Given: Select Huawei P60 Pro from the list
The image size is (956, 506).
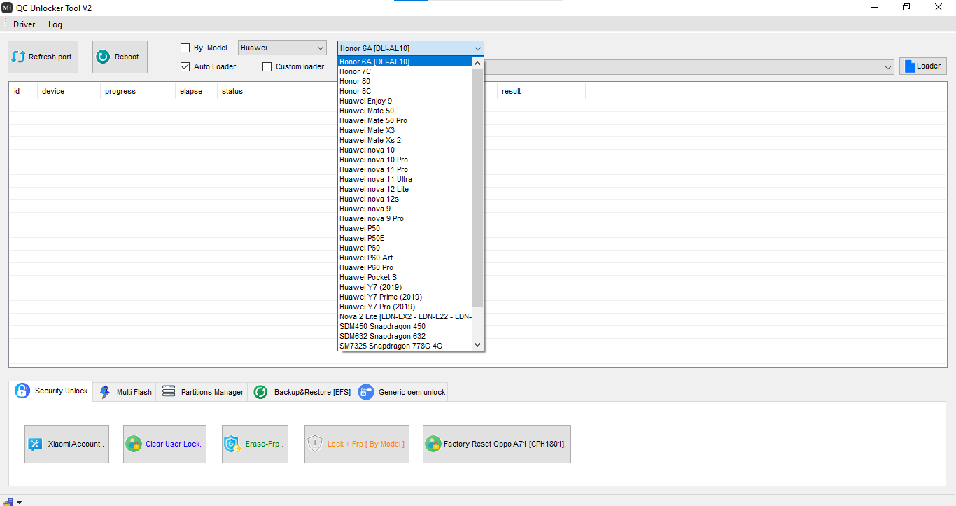Looking at the screenshot, I should (x=366, y=267).
